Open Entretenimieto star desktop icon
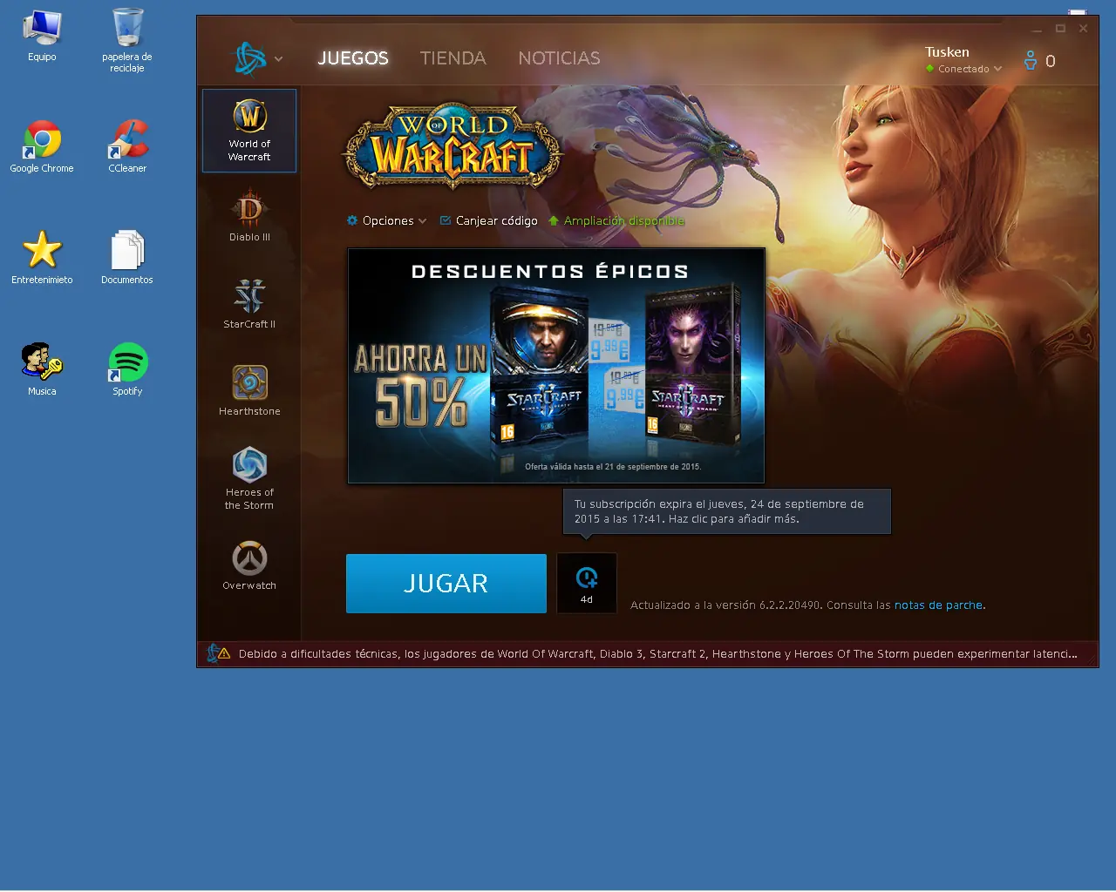Screen dimensions: 1116x892 [x=42, y=258]
